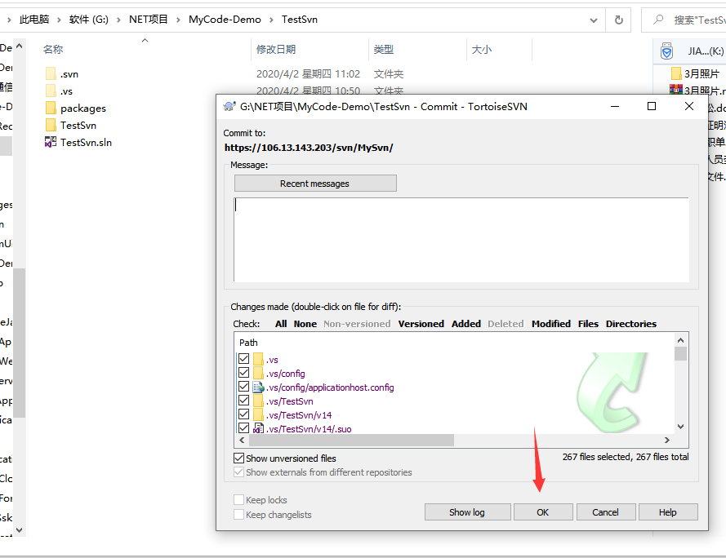Image resolution: width=726 pixels, height=558 pixels.
Task: Click horizontal scrollbar thumb in changes list
Action: pos(351,440)
